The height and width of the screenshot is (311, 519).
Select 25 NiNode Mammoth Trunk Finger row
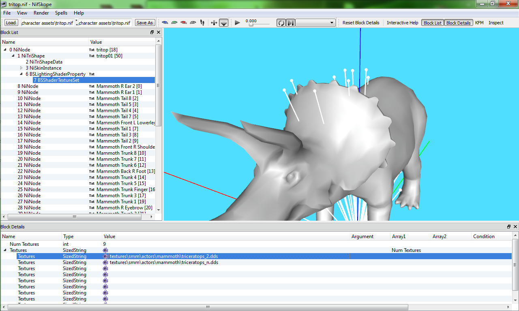click(78, 190)
